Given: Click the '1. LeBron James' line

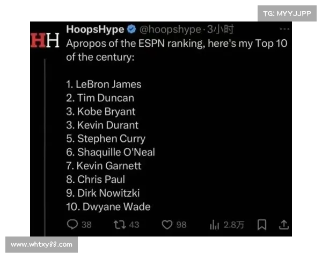Looking at the screenshot, I should (x=104, y=84).
